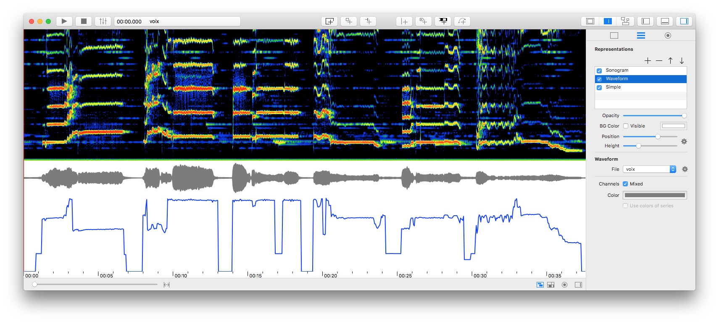Adjust the Height slider

650,146
